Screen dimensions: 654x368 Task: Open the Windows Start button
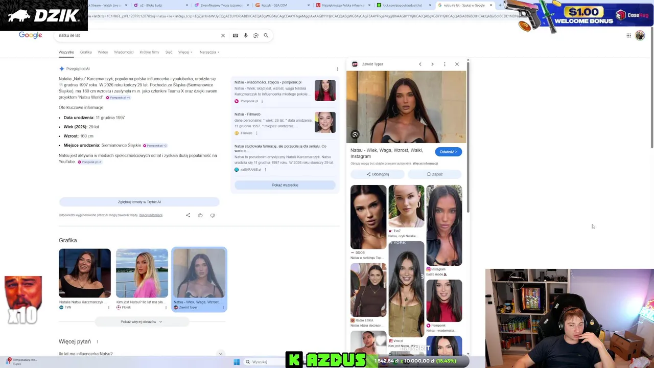click(237, 362)
